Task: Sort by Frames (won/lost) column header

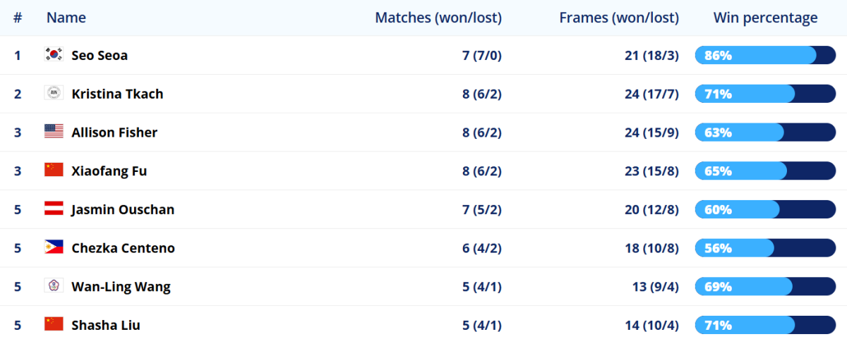Action: (x=619, y=18)
